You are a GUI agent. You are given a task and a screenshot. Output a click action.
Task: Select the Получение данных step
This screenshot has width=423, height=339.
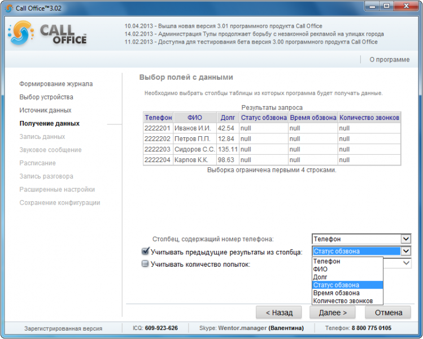(x=49, y=124)
